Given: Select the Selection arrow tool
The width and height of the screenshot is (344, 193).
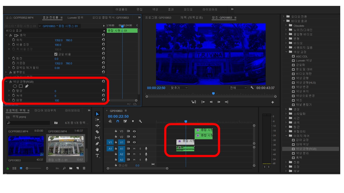Looking at the screenshot, I should pyautogui.click(x=97, y=114).
